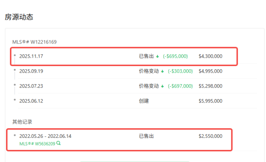266x162 pixels.
Task: Open the MLS®# W5636209 listing link
Action: (x=37, y=143)
